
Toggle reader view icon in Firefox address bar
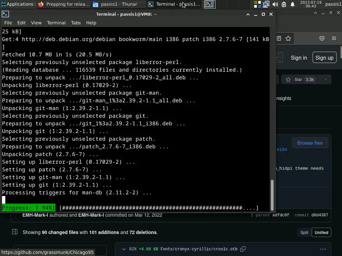tap(279, 38)
